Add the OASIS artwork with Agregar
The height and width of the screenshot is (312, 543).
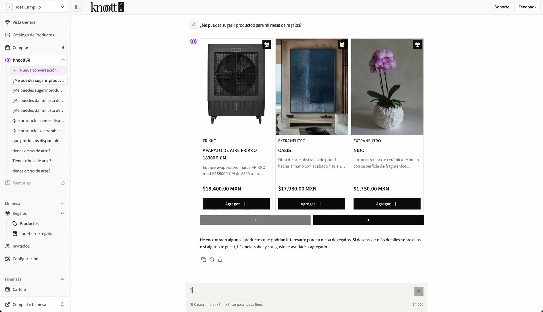311,204
